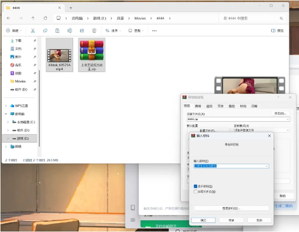Click 取消 to cancel the password dialog

(231, 220)
